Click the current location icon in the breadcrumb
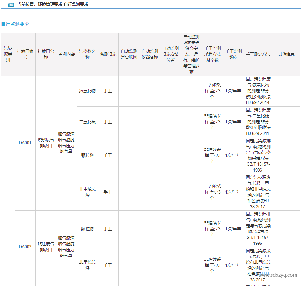The height and width of the screenshot is (286, 302). (11, 5)
